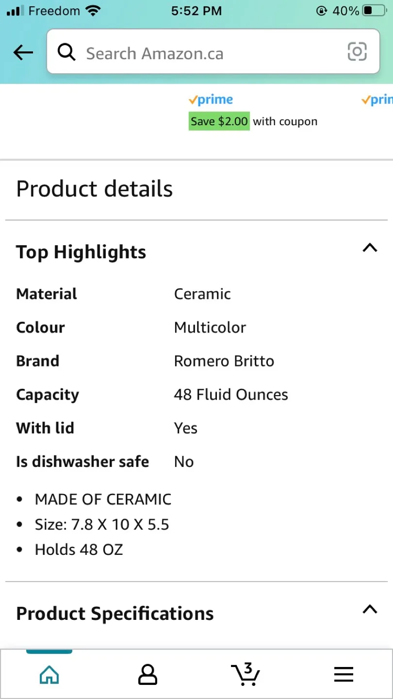Open the camera visual search scanner
This screenshot has height=699, width=393.
[357, 51]
